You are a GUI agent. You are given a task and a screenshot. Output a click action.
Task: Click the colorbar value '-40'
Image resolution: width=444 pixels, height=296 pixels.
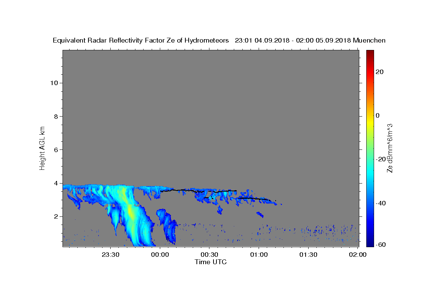pyautogui.click(x=380, y=203)
